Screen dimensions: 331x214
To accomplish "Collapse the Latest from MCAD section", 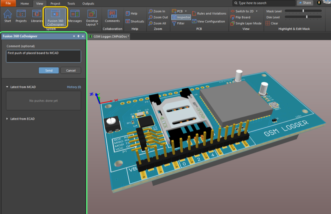I will pyautogui.click(x=23, y=87).
